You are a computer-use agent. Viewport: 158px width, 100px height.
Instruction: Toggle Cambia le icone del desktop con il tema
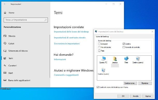click(98, 87)
